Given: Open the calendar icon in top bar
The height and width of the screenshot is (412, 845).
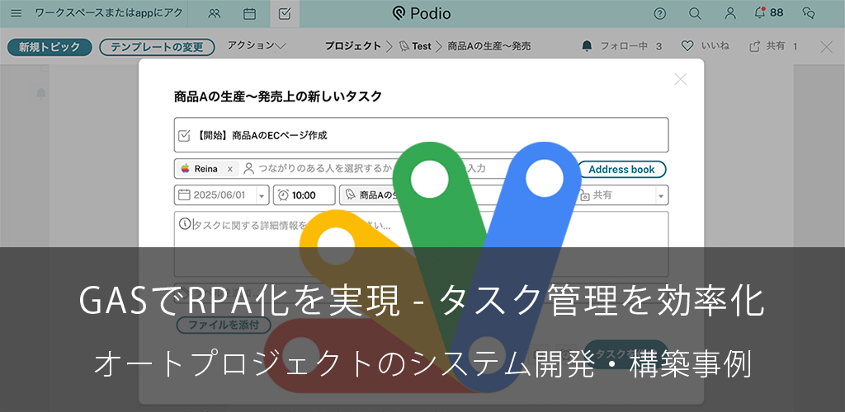Looking at the screenshot, I should tap(249, 13).
